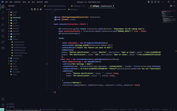The width and height of the screenshot is (177, 111).
Task: Open the Manage gear icon
Action: tap(3, 105)
